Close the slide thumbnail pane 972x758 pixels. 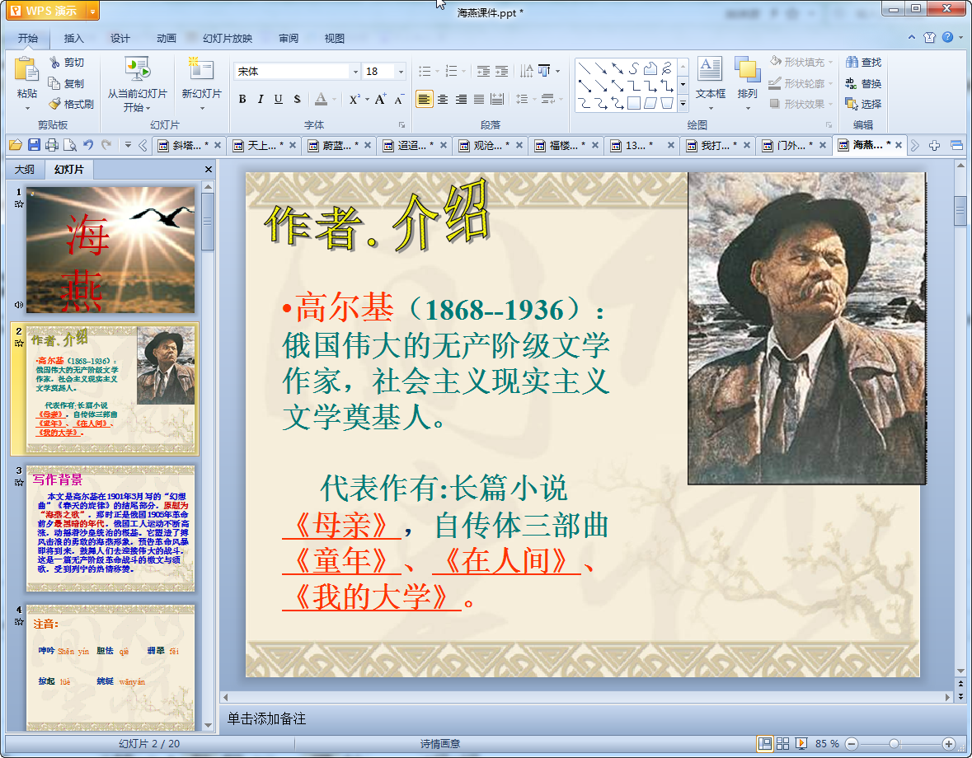click(209, 169)
